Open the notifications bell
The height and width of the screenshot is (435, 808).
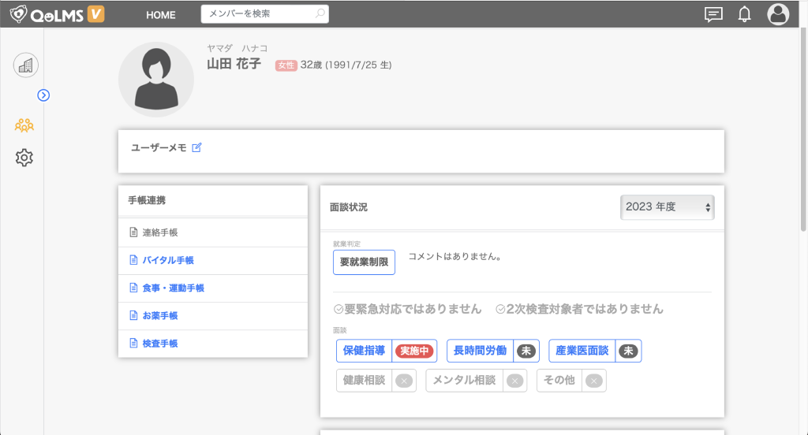coord(744,14)
